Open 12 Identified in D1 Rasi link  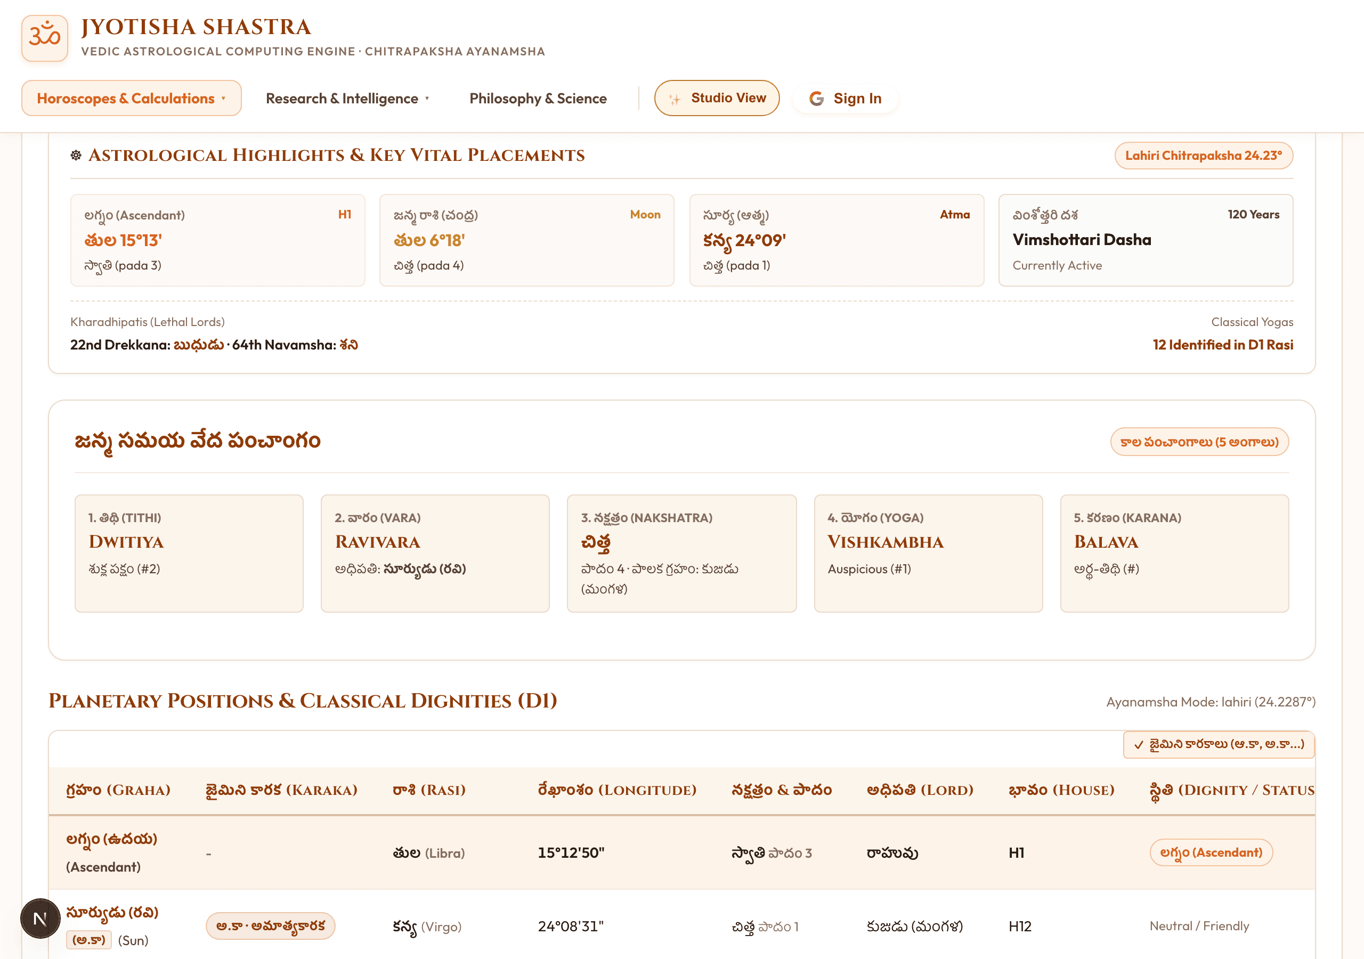click(x=1223, y=345)
